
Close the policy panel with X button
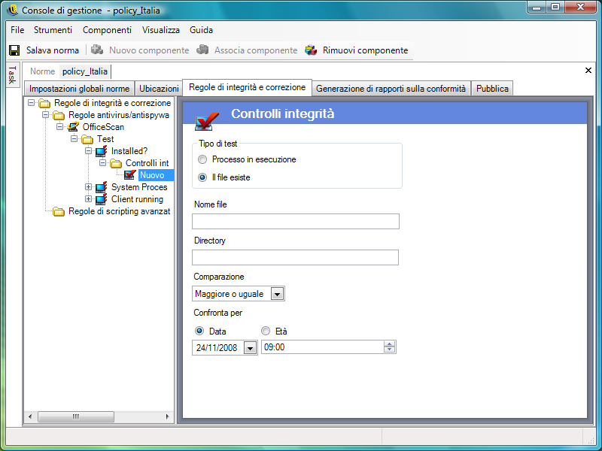point(588,70)
